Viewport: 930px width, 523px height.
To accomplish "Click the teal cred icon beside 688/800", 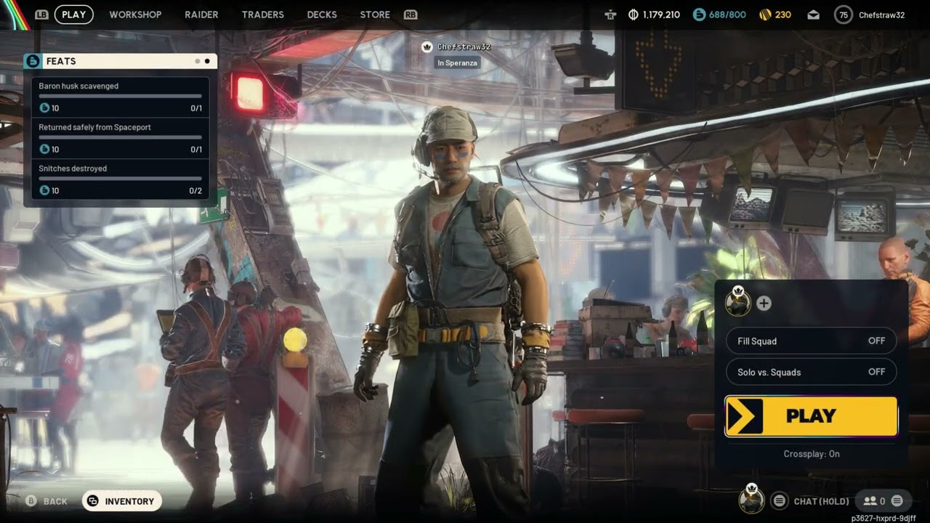I will (x=699, y=15).
